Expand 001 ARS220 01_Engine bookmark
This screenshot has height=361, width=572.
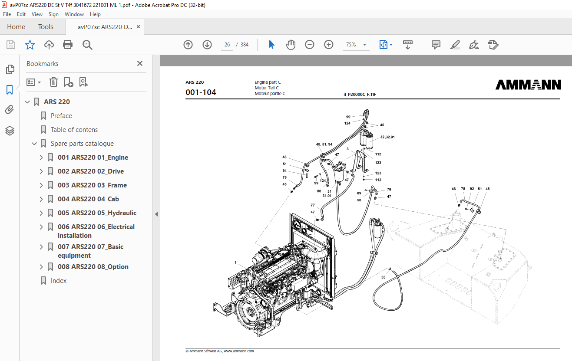[41, 158]
